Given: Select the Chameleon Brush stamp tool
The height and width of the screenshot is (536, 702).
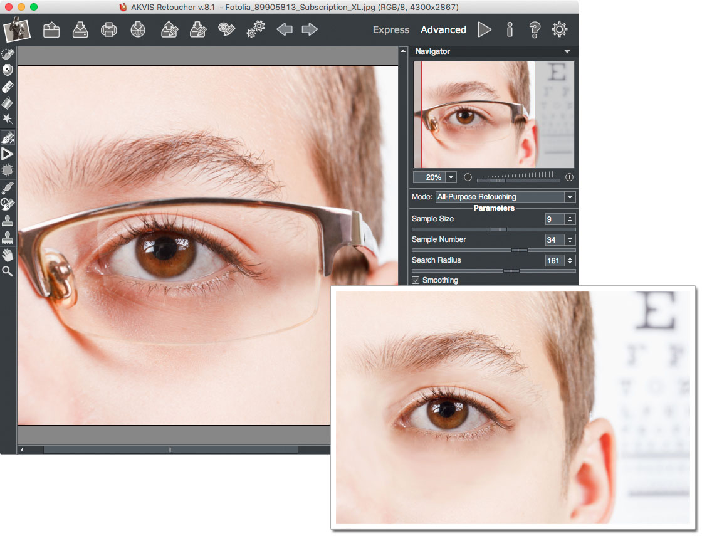Looking at the screenshot, I should click(8, 238).
